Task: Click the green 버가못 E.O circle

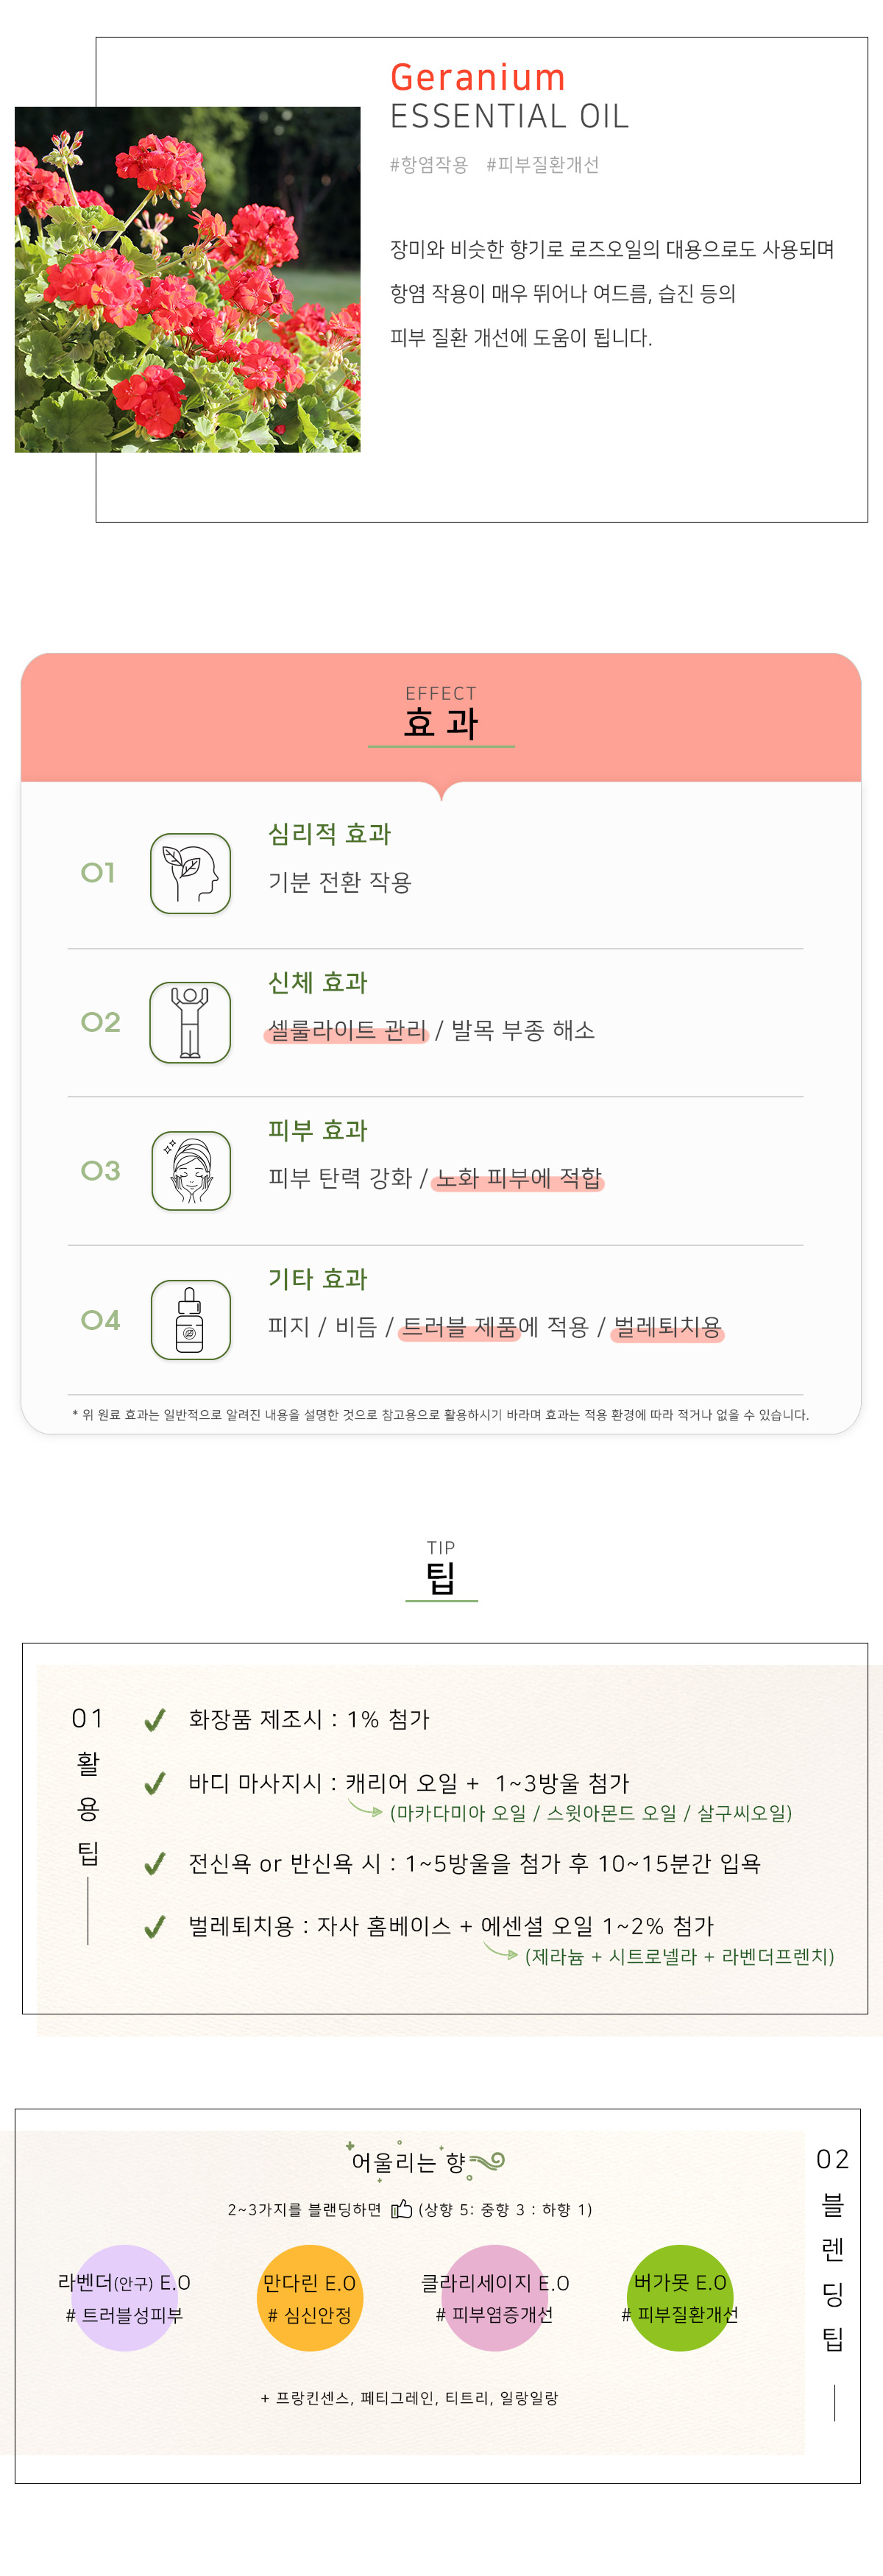Action: point(680,2298)
